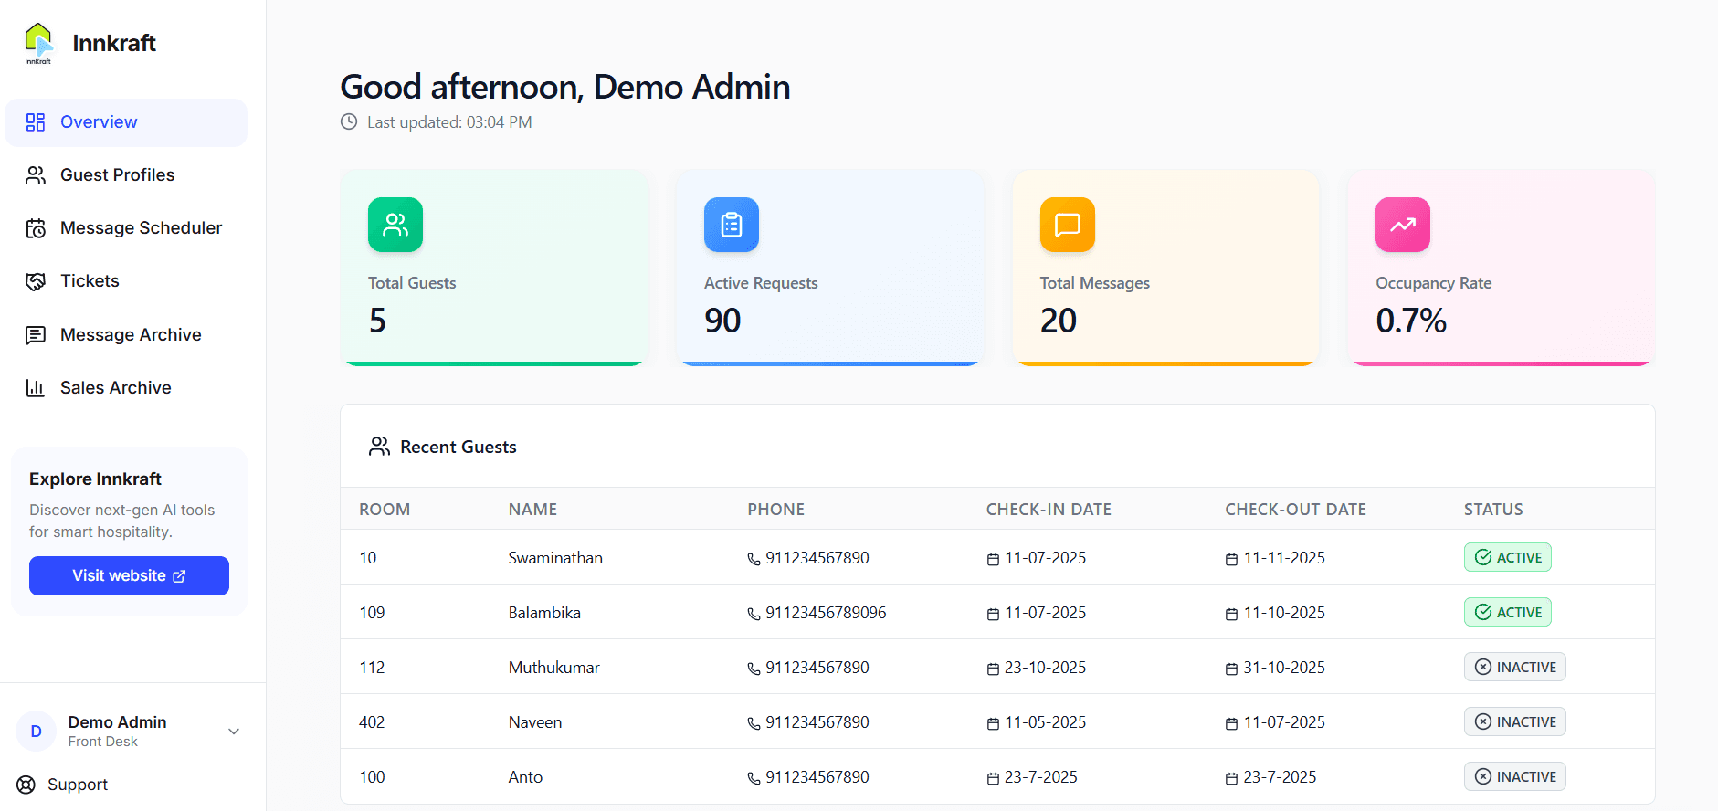The image size is (1718, 811).
Task: Click guest name Swaminathan
Action: (555, 558)
